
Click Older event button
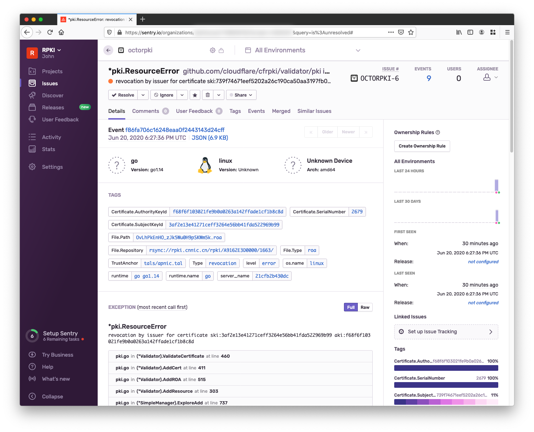[327, 132]
